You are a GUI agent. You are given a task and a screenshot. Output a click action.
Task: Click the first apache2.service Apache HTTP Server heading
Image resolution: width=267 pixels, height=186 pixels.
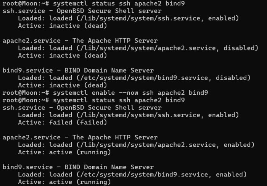[80, 41]
